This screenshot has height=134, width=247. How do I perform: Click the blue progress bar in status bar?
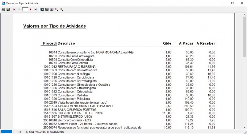(6, 132)
